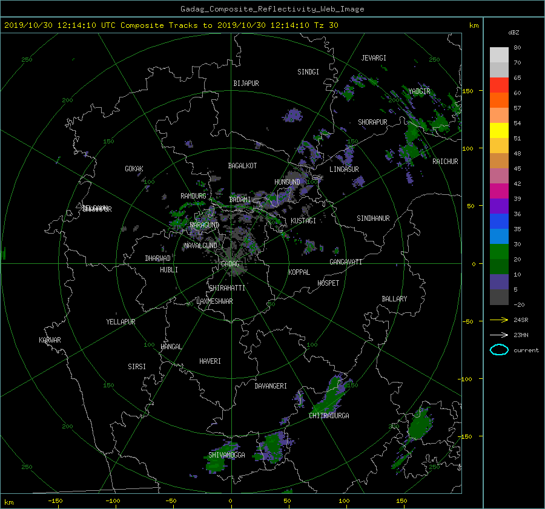
Task: Click the SHIVAMOGGA city label
Action: [226, 455]
